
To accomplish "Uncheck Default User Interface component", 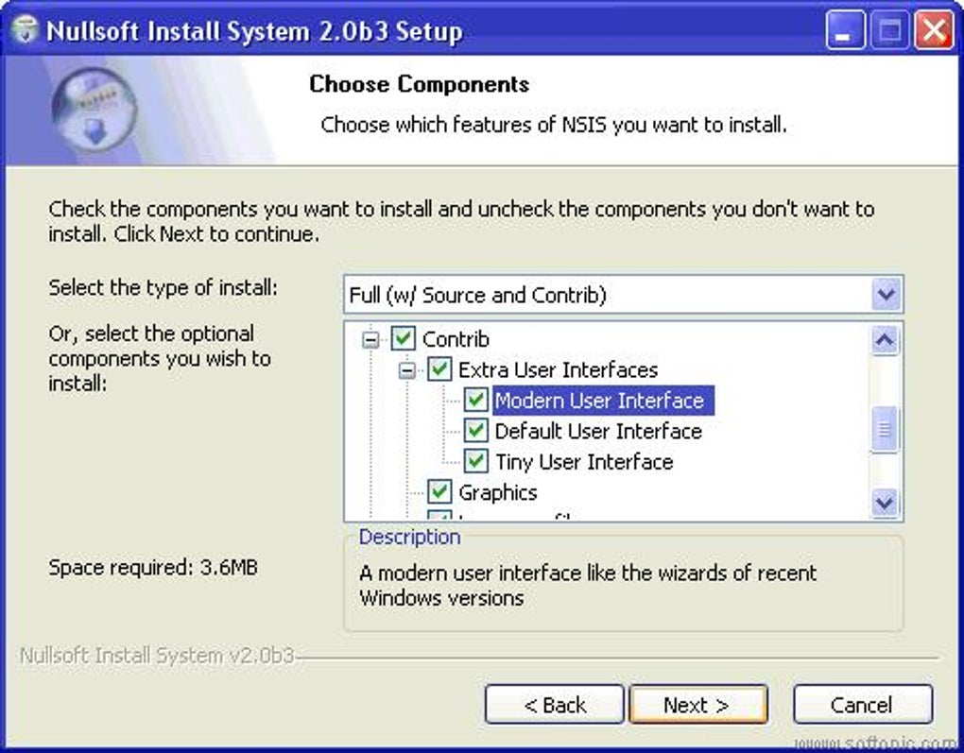I will pos(475,432).
